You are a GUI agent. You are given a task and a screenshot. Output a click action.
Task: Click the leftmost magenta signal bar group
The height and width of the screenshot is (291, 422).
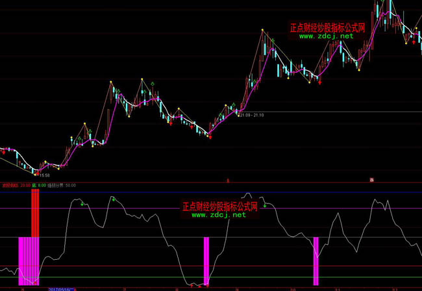click(x=29, y=260)
